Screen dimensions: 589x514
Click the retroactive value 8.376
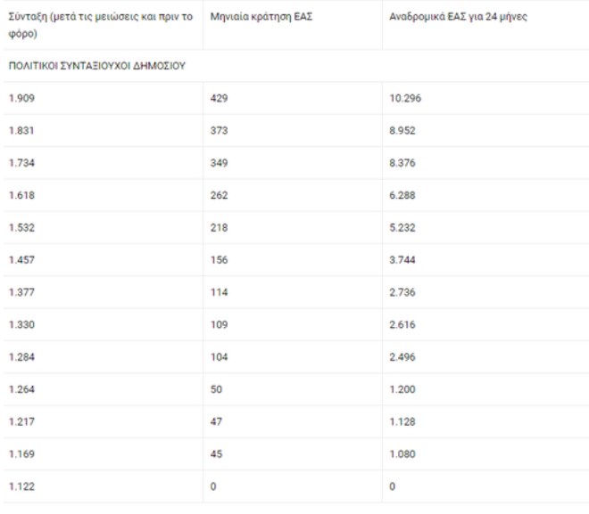coord(402,163)
